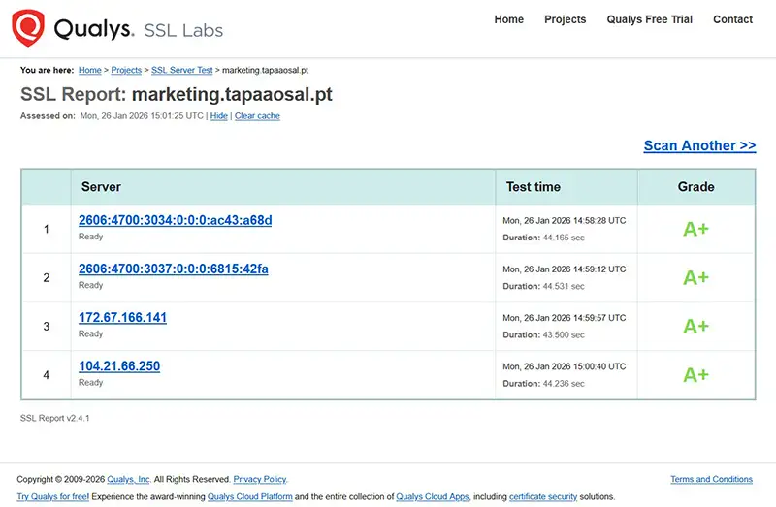
Task: Click the test time 15:00:40 UTC
Action: 565,366
